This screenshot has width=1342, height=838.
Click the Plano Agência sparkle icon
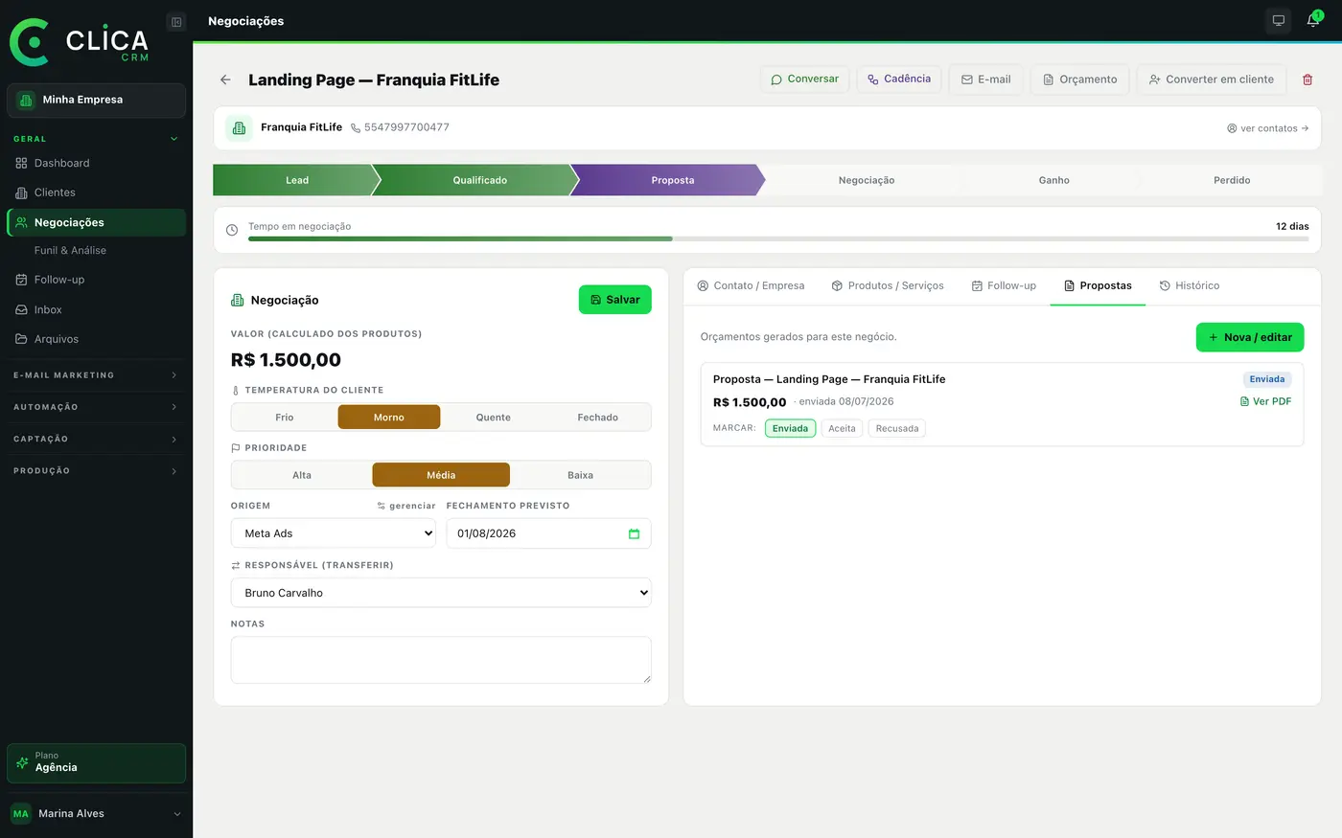pyautogui.click(x=23, y=763)
